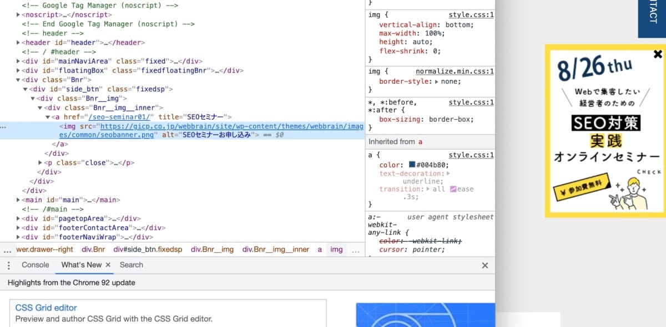Open the ease timing function editor icon

pyautogui.click(x=453, y=189)
